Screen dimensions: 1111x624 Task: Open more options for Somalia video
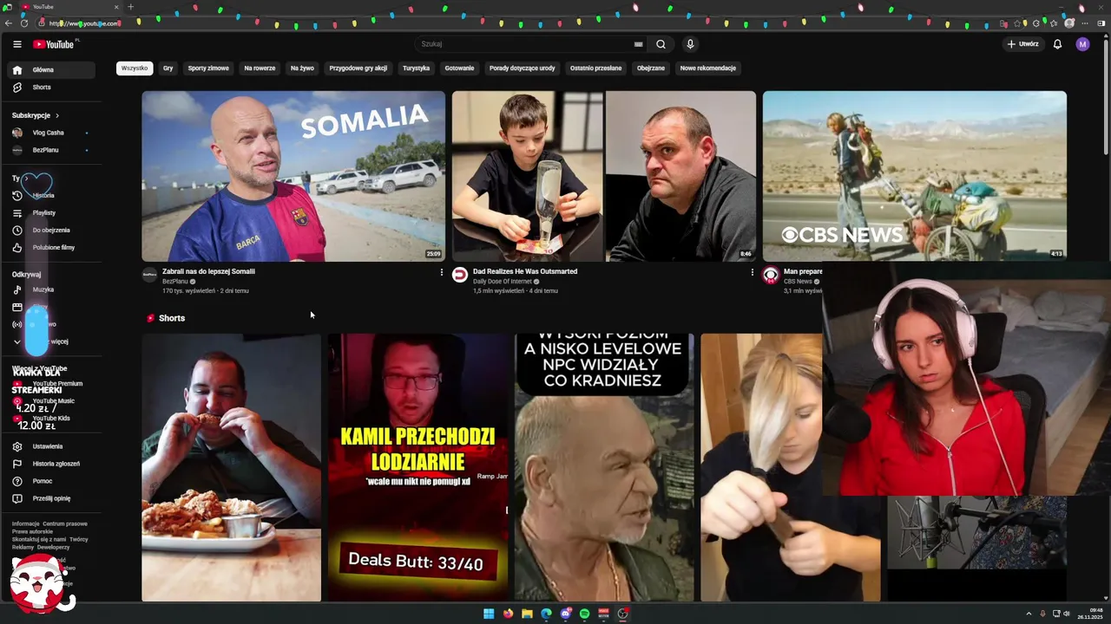[x=441, y=272]
